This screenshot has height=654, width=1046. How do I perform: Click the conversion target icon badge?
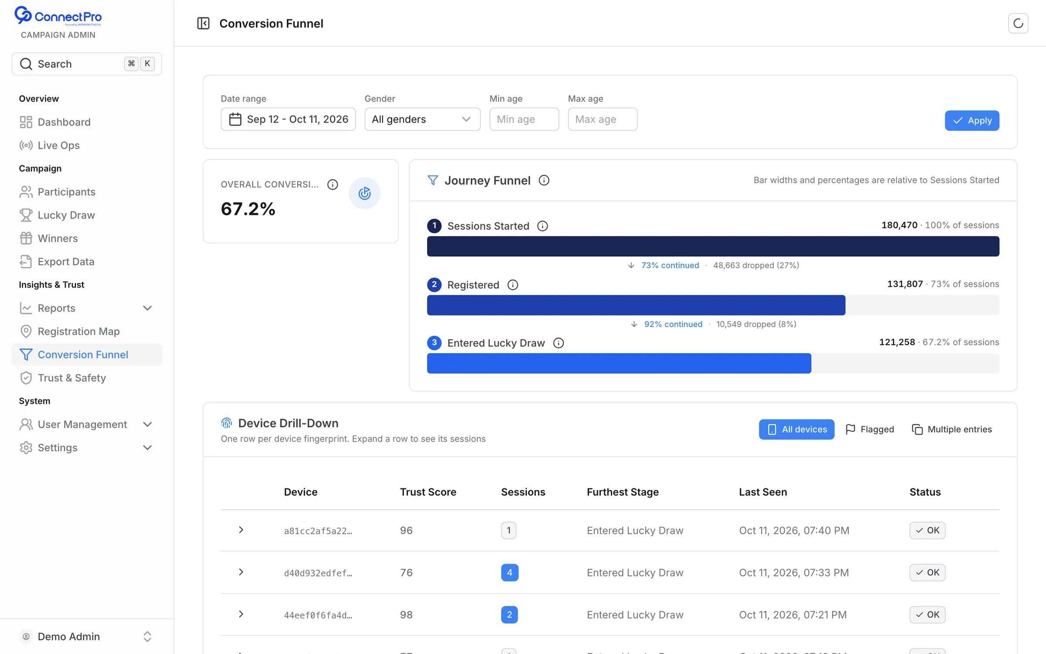364,193
